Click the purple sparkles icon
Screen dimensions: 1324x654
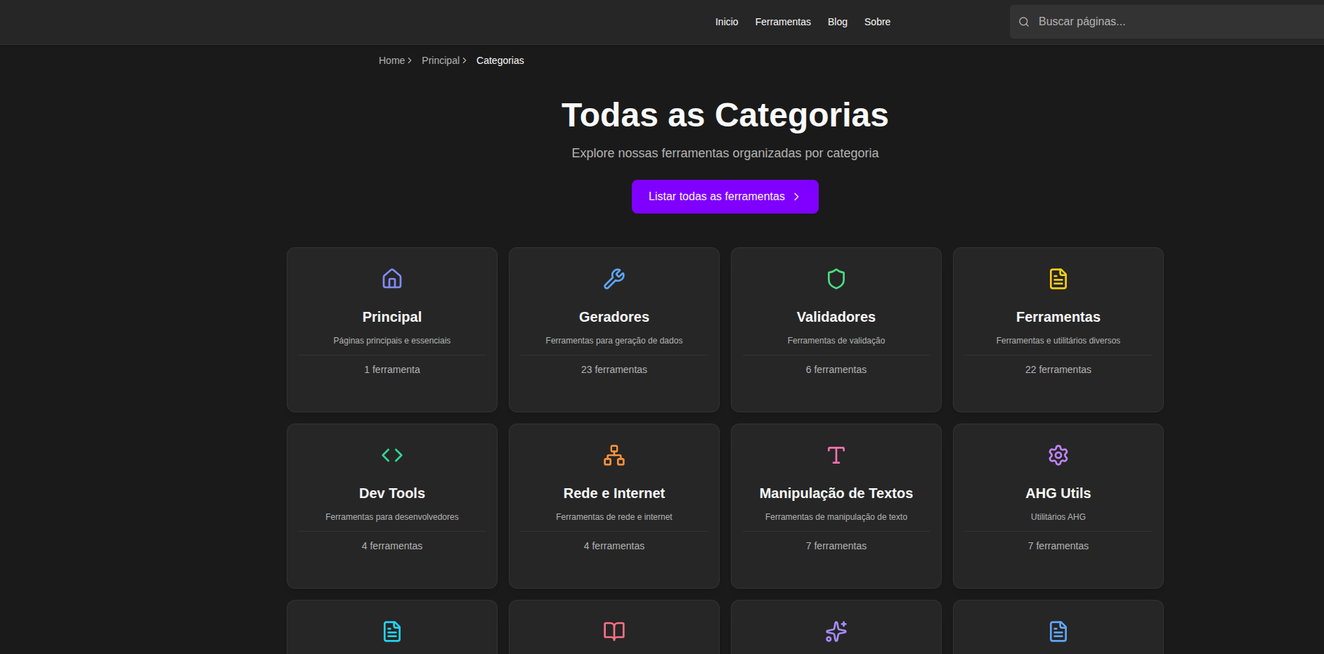tap(836, 632)
